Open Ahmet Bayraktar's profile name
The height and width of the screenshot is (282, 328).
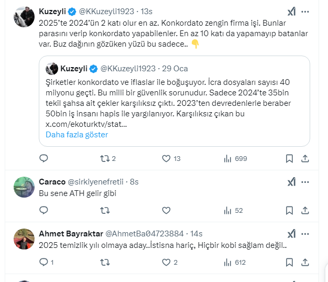71,233
